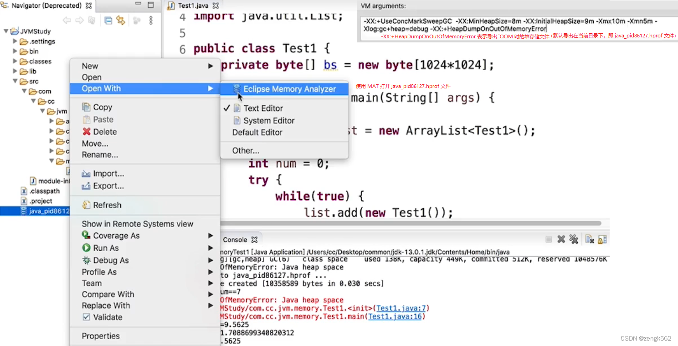This screenshot has height=346, width=678.
Task: Click the green Run As icon
Action: [x=86, y=248]
